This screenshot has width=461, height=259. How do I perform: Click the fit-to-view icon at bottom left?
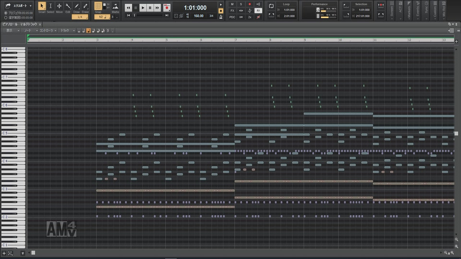tap(10, 253)
